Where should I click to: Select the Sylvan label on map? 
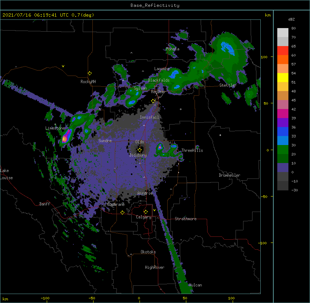tap(140, 88)
